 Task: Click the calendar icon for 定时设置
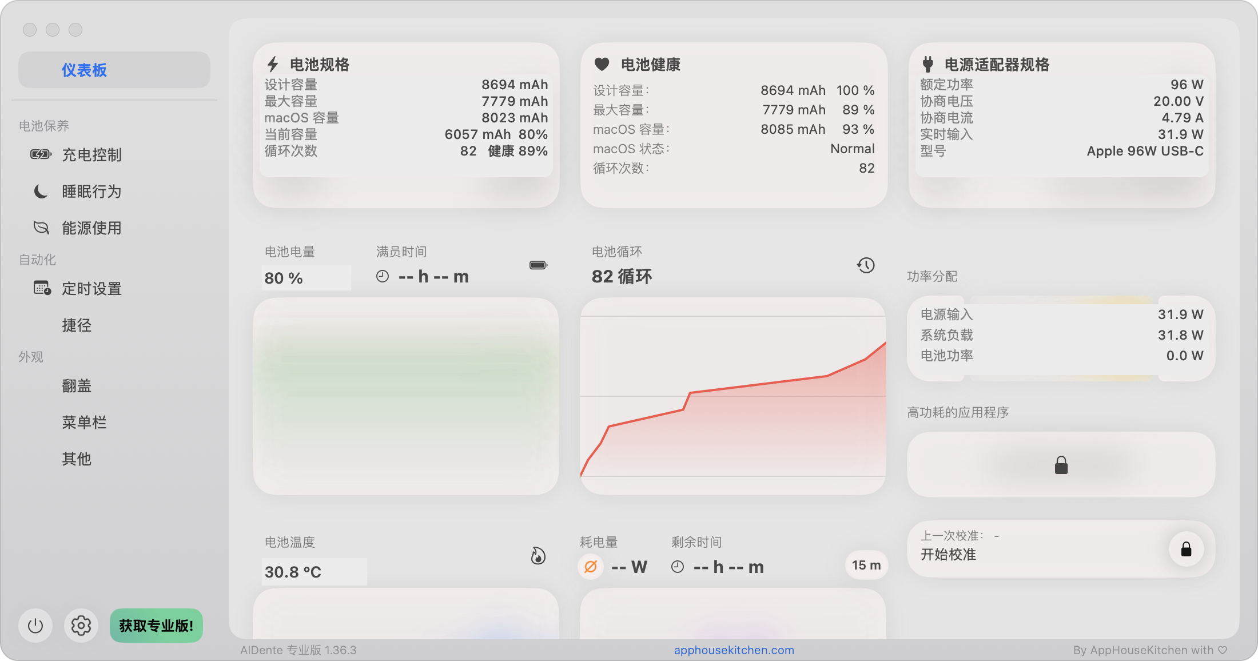click(x=42, y=288)
